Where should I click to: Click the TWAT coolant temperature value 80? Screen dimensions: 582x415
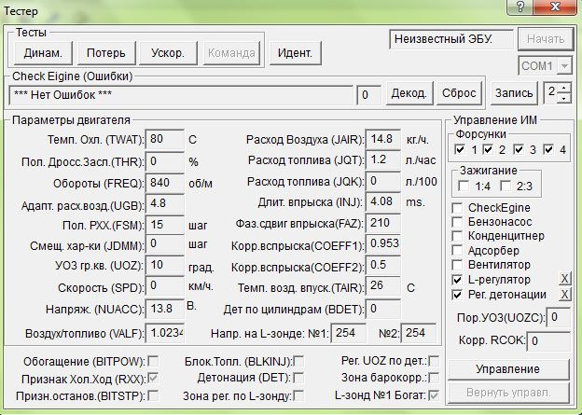coord(165,140)
